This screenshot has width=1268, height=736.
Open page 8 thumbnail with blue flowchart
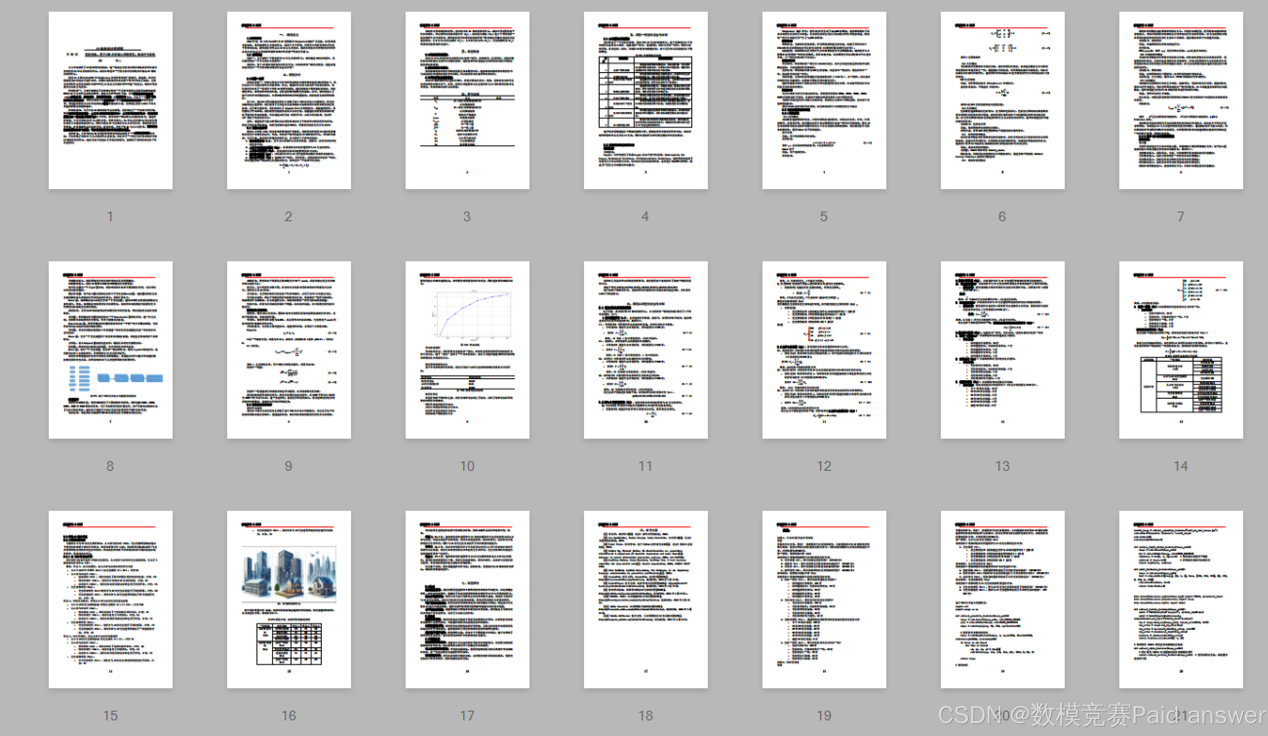pyautogui.click(x=110, y=349)
